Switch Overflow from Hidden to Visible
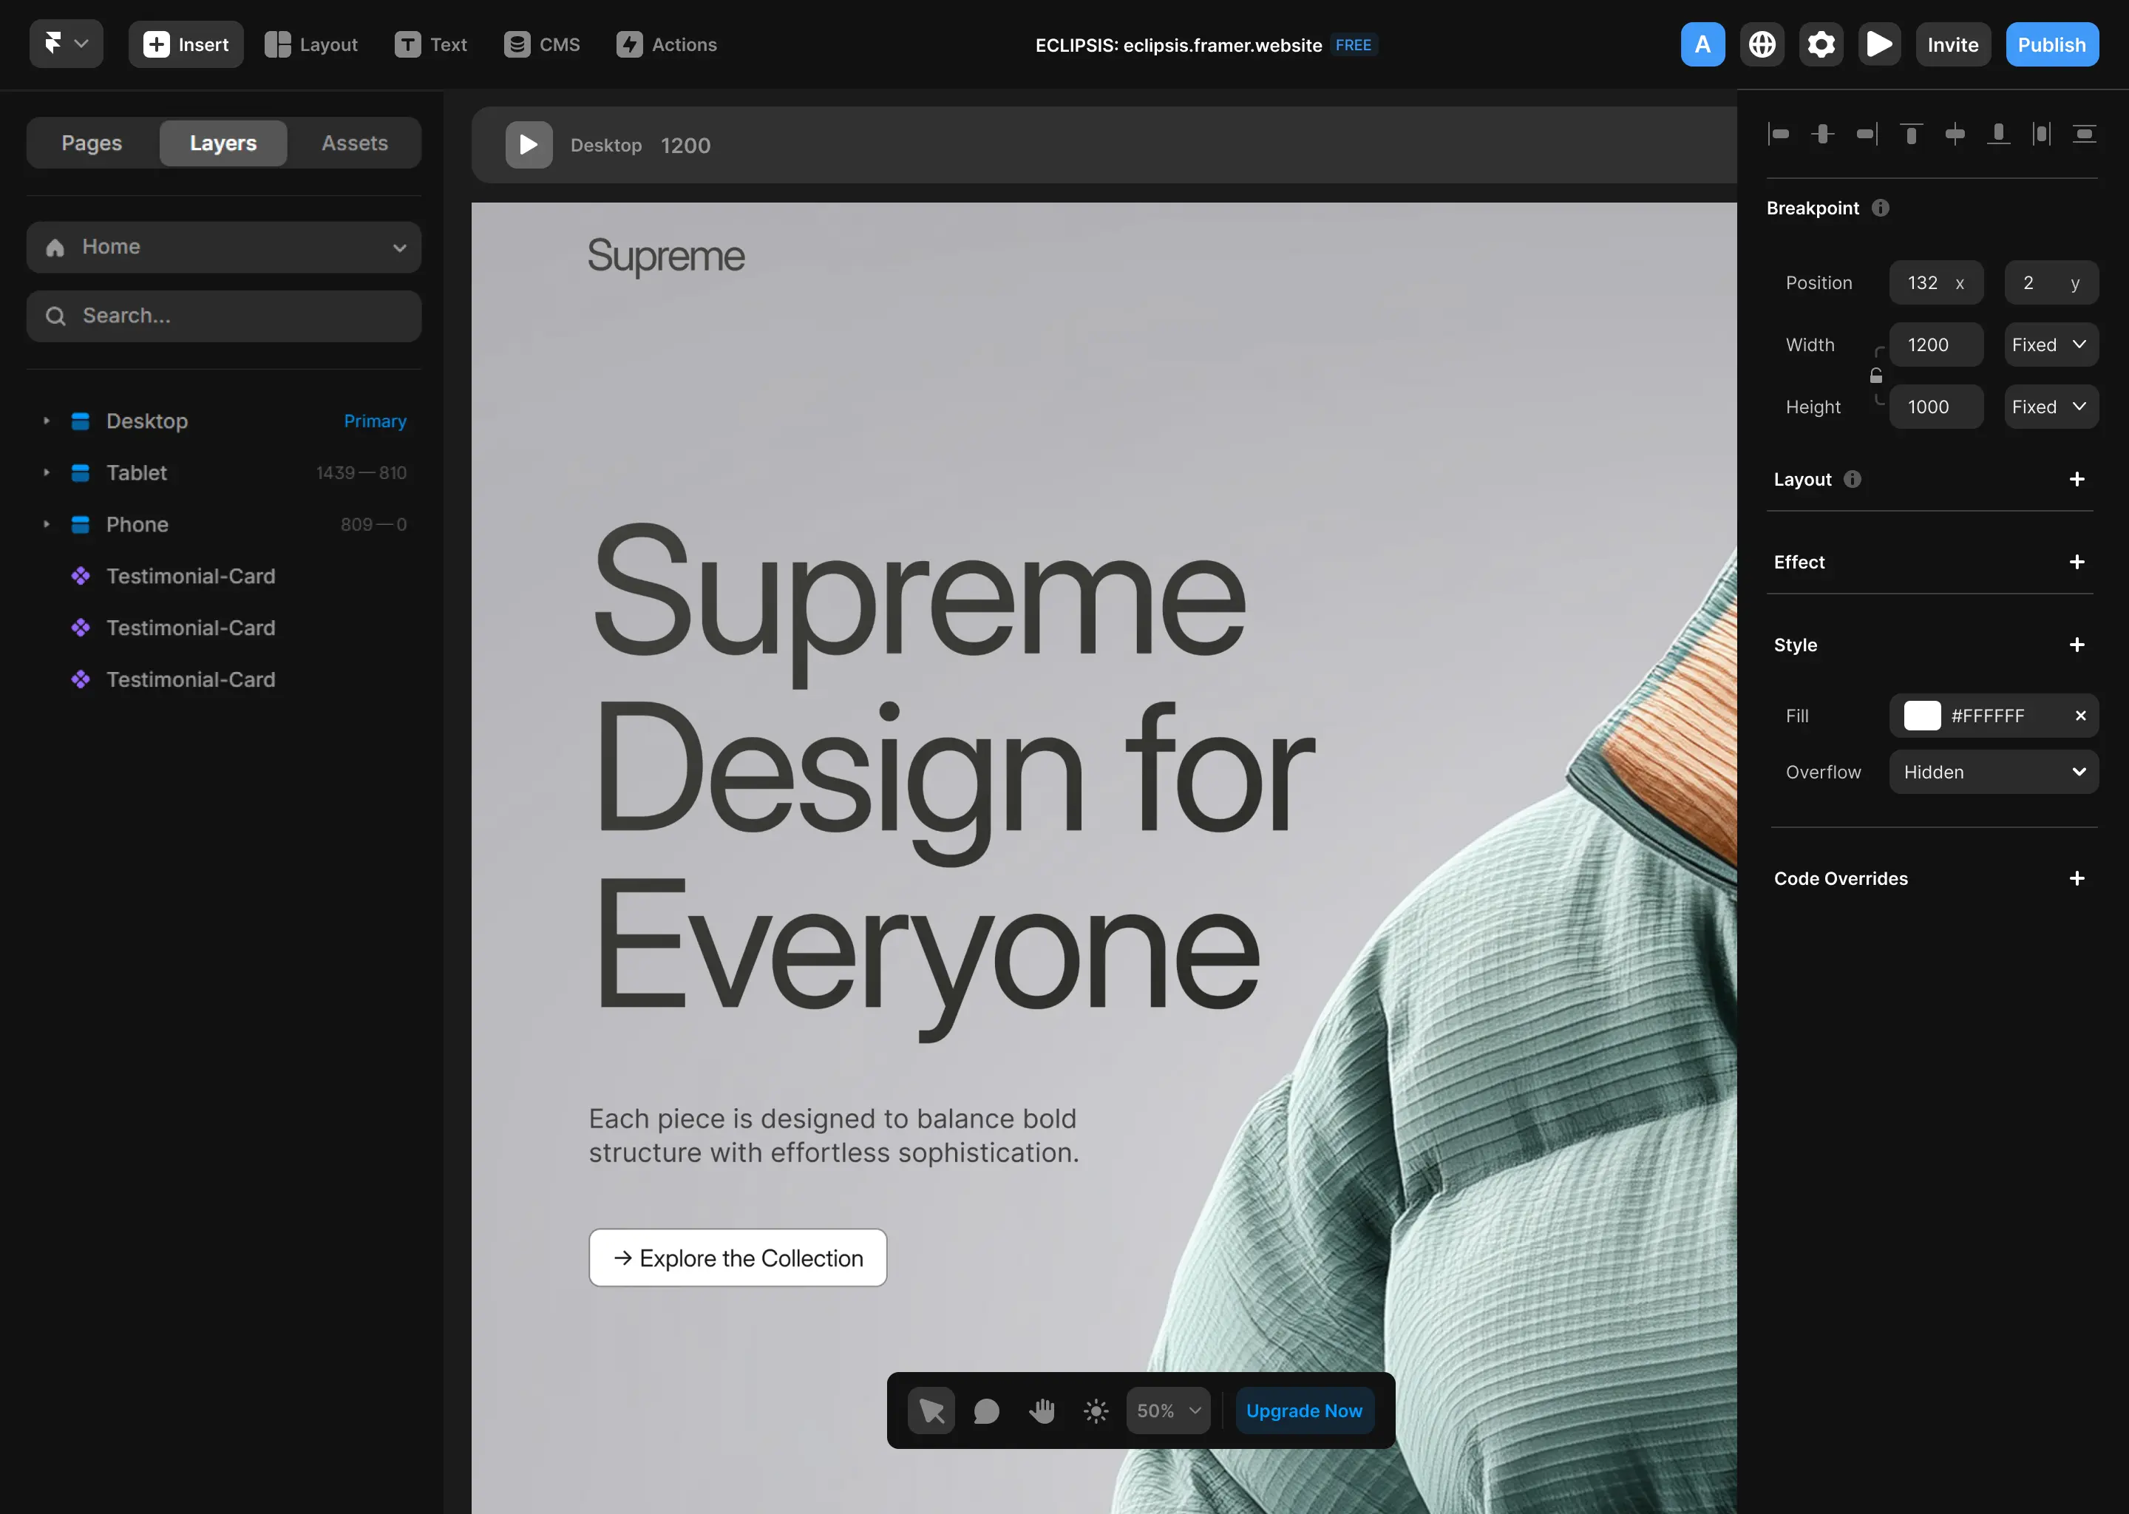The image size is (2129, 1514). click(1993, 771)
